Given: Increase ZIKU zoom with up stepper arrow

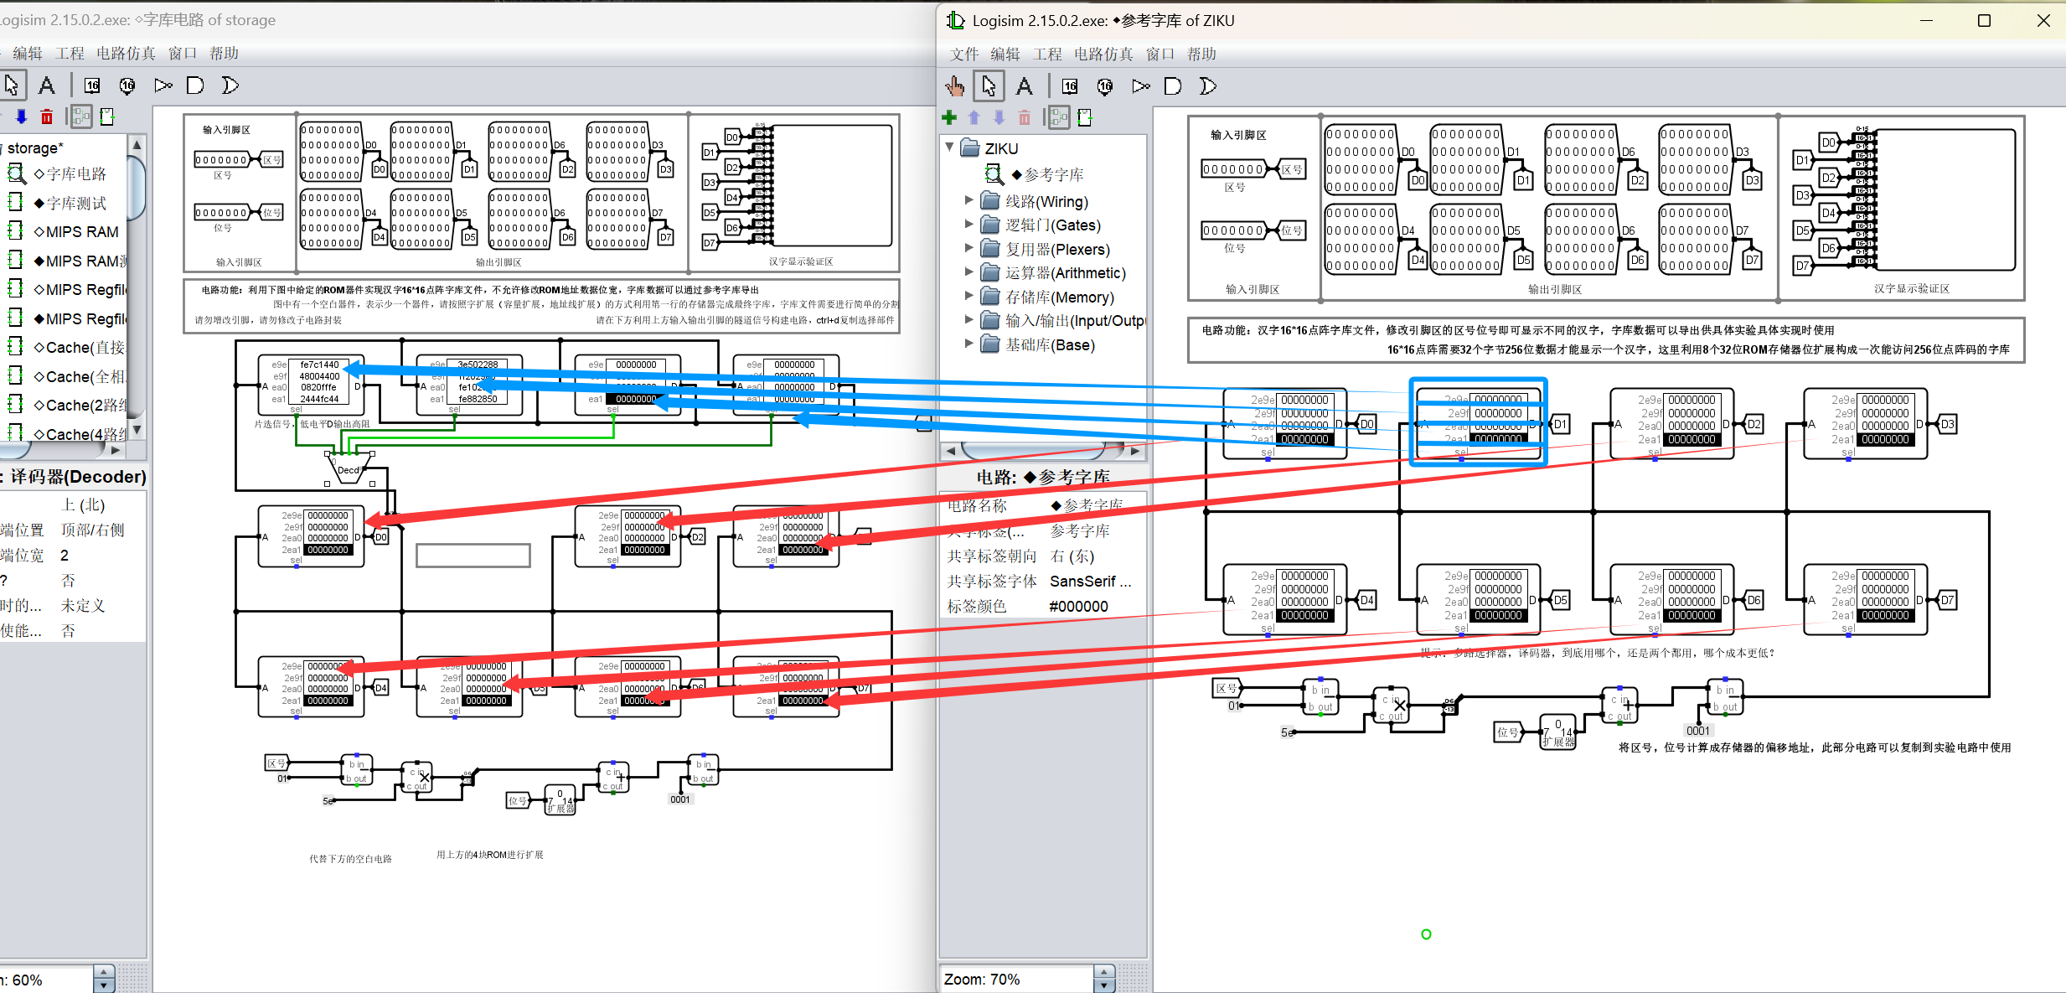Looking at the screenshot, I should pyautogui.click(x=1104, y=972).
